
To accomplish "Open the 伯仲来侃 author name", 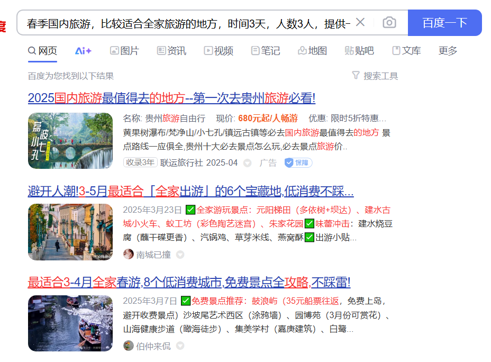I will pyautogui.click(x=153, y=346).
